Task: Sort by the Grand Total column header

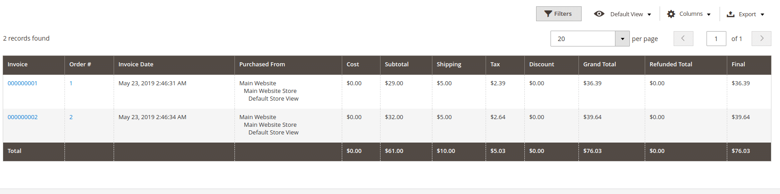Action: (611, 65)
